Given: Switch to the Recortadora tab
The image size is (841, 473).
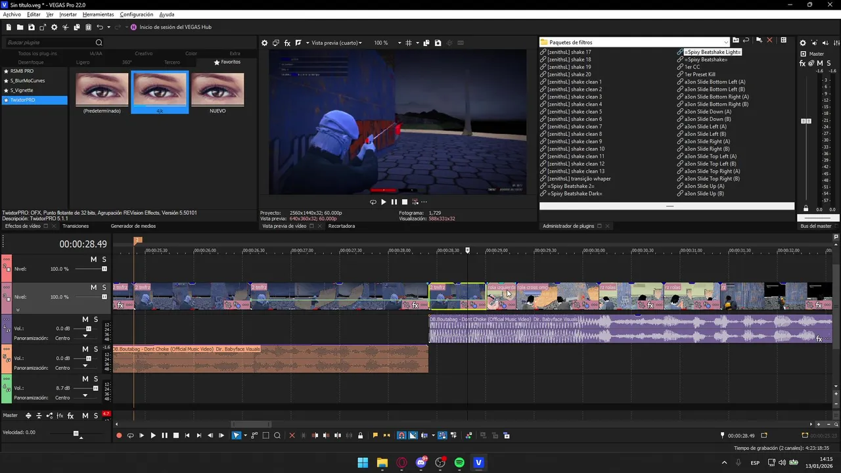Looking at the screenshot, I should 342,226.
